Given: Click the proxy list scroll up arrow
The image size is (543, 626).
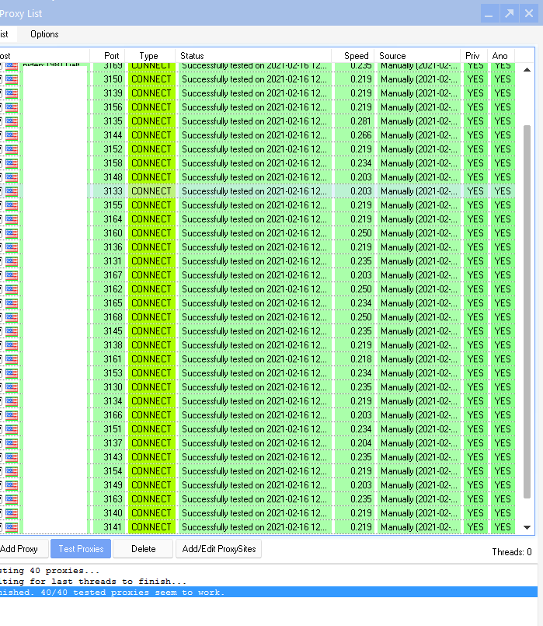Looking at the screenshot, I should [527, 70].
